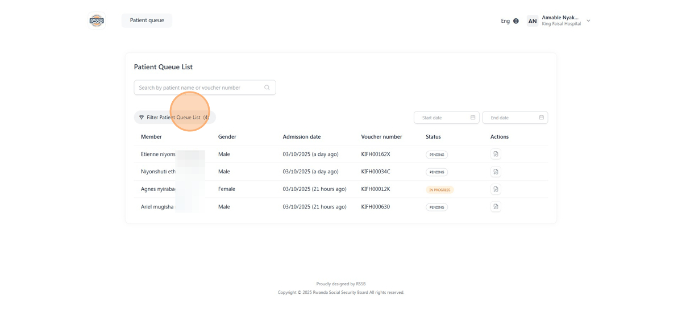Click the Voucher number column header
This screenshot has width=682, height=312.
381,137
